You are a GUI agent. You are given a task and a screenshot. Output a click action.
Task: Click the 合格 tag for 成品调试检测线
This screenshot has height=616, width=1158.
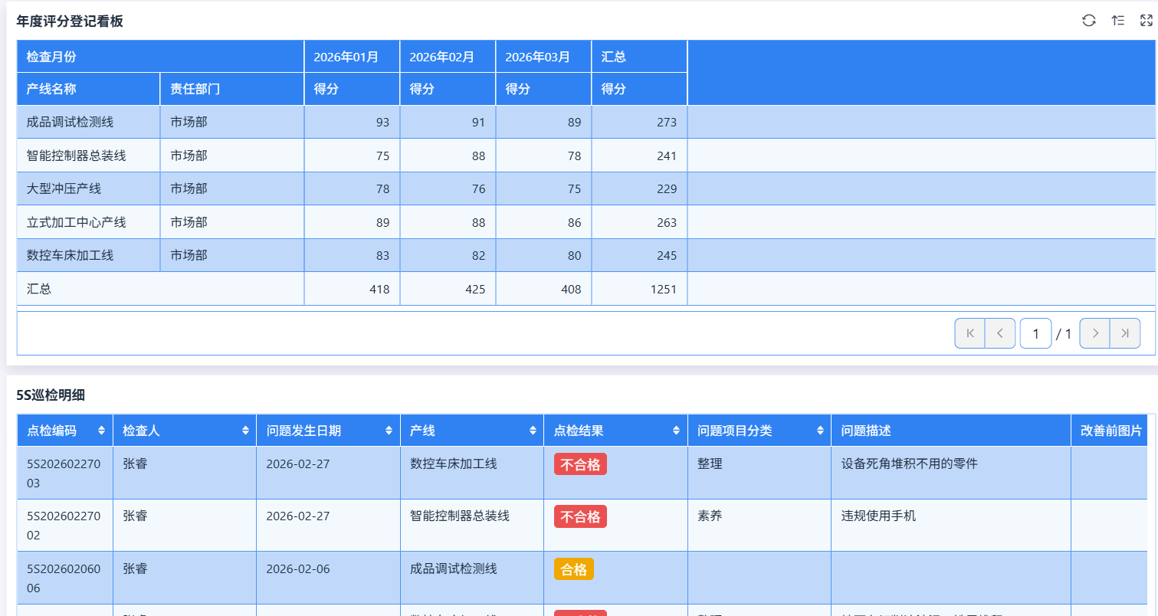pyautogui.click(x=574, y=569)
